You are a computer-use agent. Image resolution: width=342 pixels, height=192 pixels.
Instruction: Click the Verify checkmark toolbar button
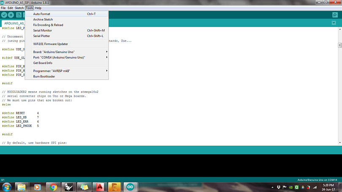coord(4,15)
